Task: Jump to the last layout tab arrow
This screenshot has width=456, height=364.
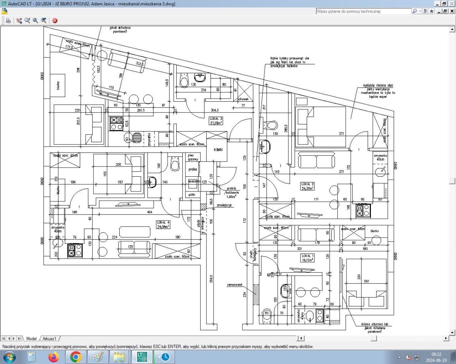Action: tap(19, 339)
